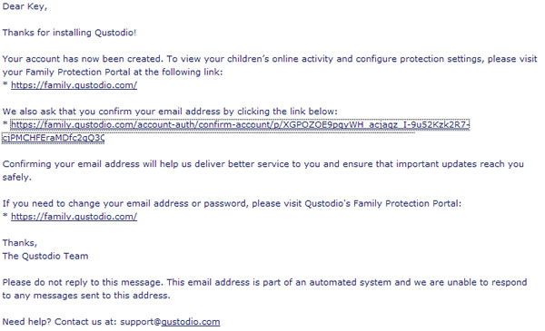Open the first family.qustodio.com portal link
Image resolution: width=545 pixels, height=331 pixels.
click(x=74, y=85)
